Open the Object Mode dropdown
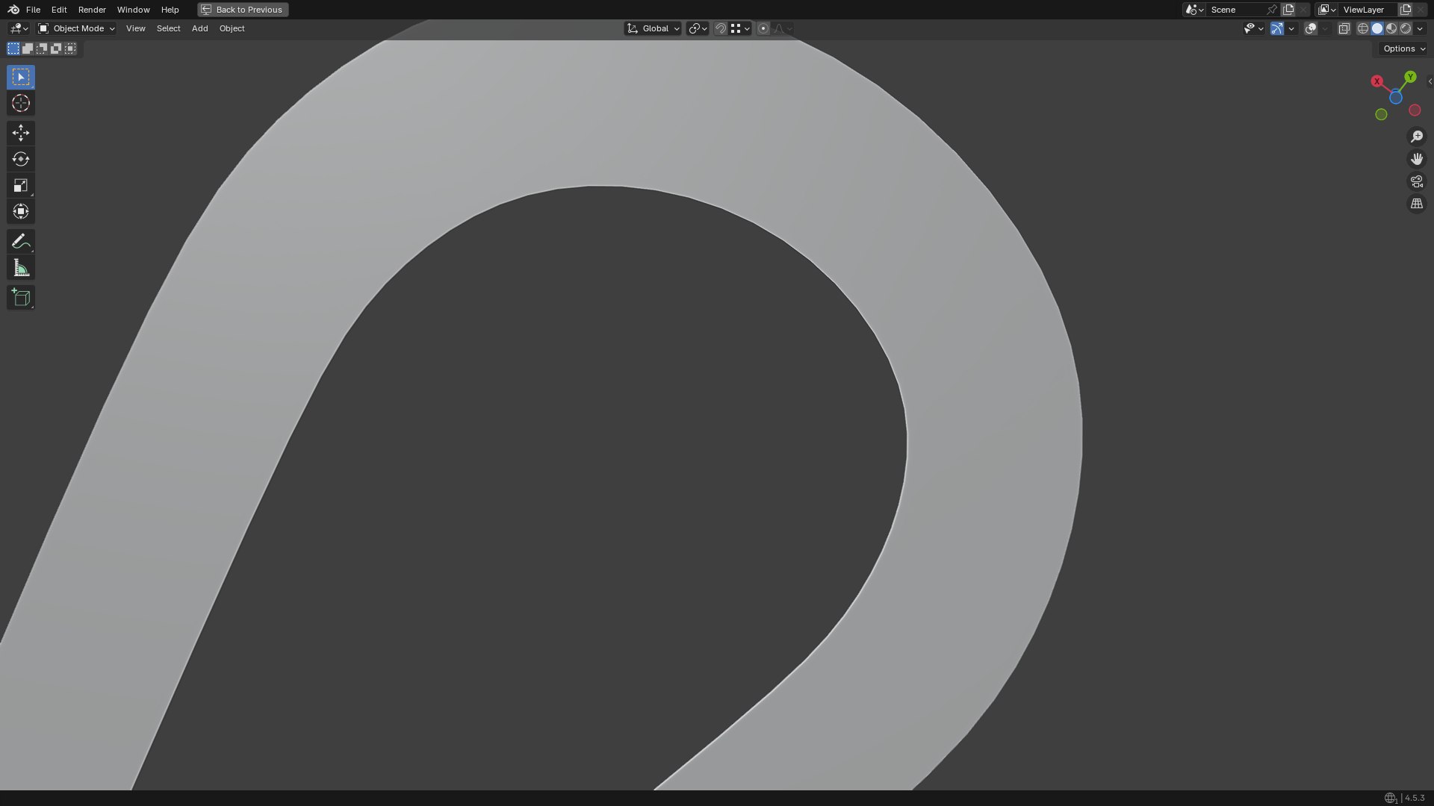This screenshot has height=806, width=1434. [x=76, y=28]
